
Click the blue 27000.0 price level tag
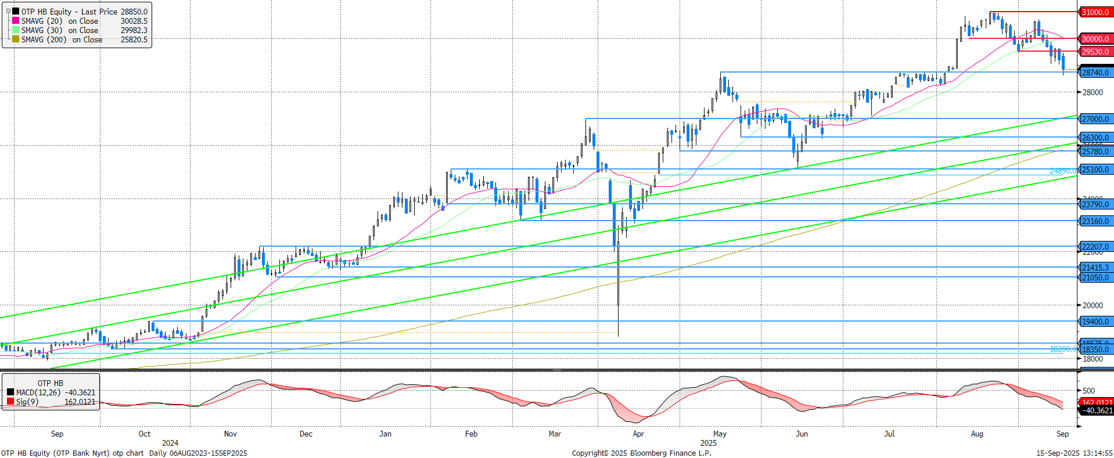coord(1095,119)
